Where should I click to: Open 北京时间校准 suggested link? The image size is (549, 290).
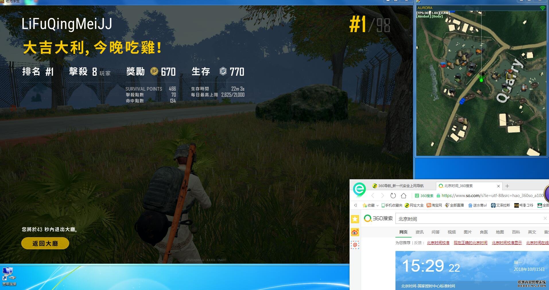pyautogui.click(x=438, y=243)
